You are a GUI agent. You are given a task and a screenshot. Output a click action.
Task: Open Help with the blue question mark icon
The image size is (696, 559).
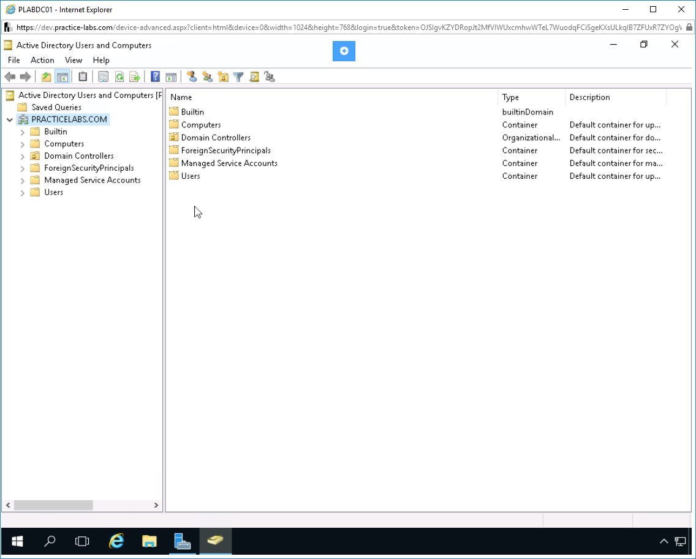[155, 77]
